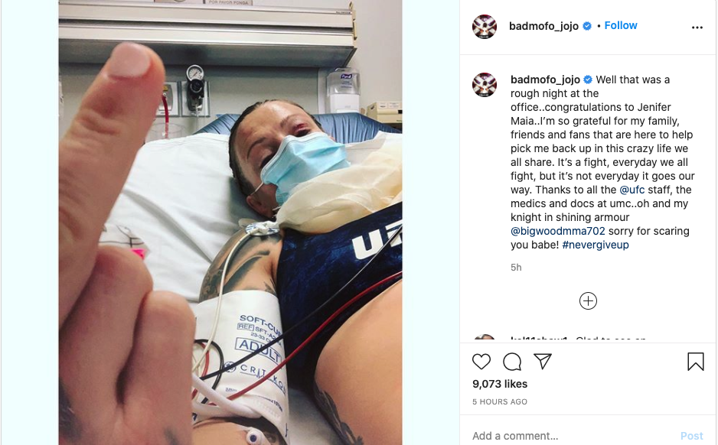View the 9,073 likes list
The height and width of the screenshot is (445, 718).
pyautogui.click(x=500, y=384)
